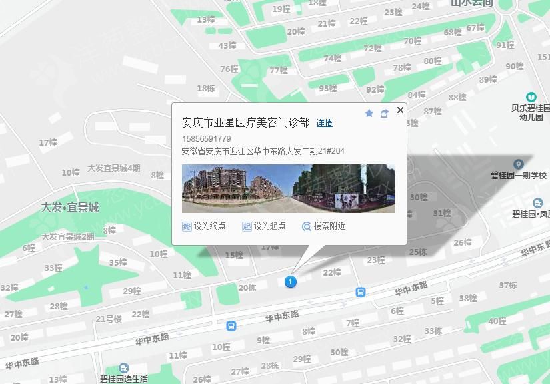Click the 25栋 building label
The height and width of the screenshot is (384, 550).
418,252
